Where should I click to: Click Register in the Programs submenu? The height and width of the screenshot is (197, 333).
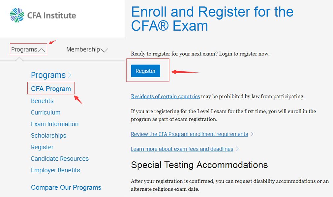tap(42, 147)
